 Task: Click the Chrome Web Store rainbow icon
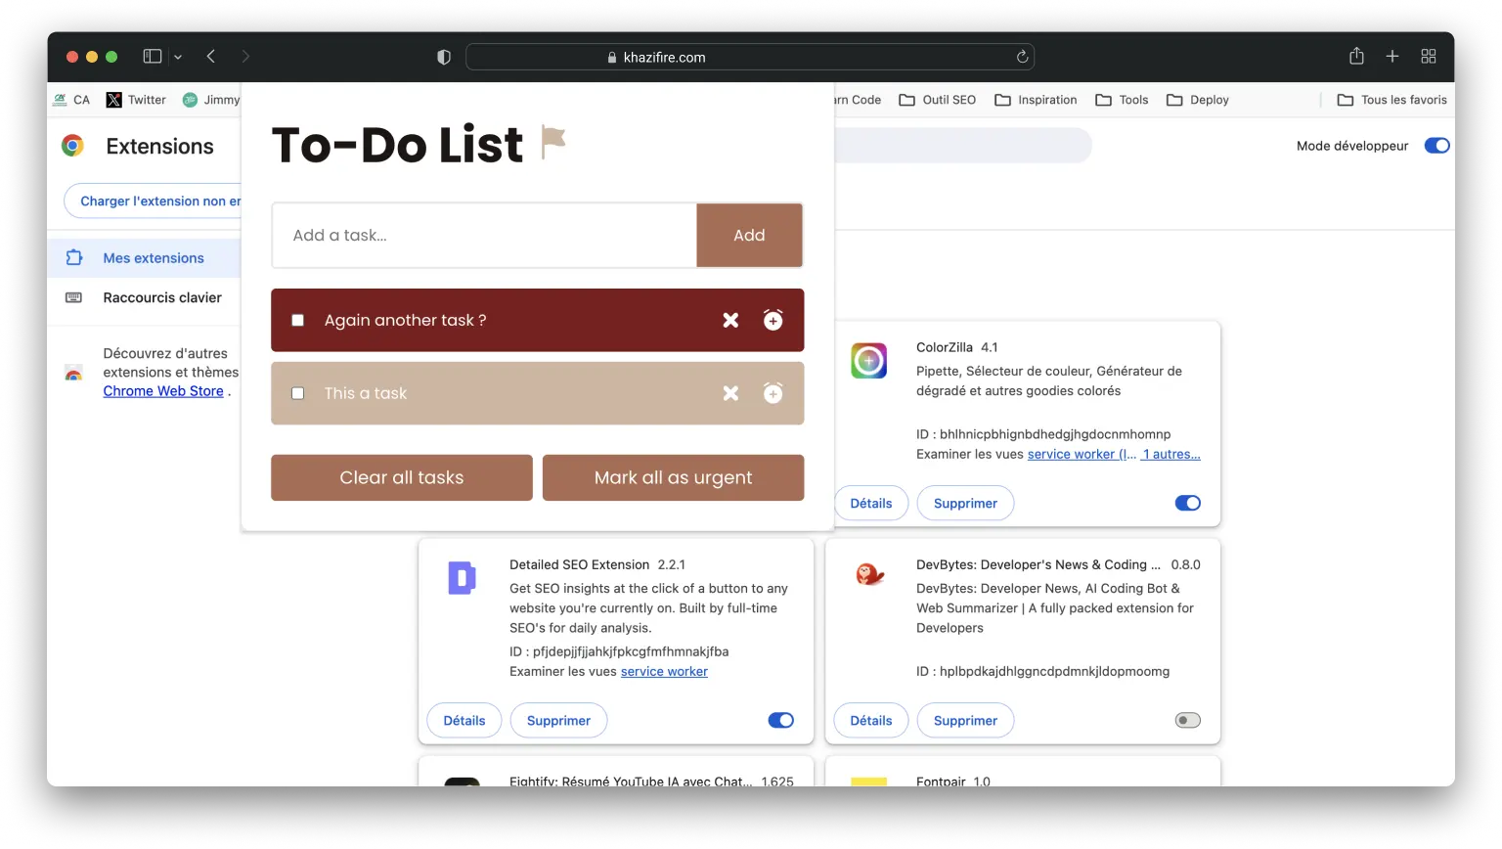point(73,374)
